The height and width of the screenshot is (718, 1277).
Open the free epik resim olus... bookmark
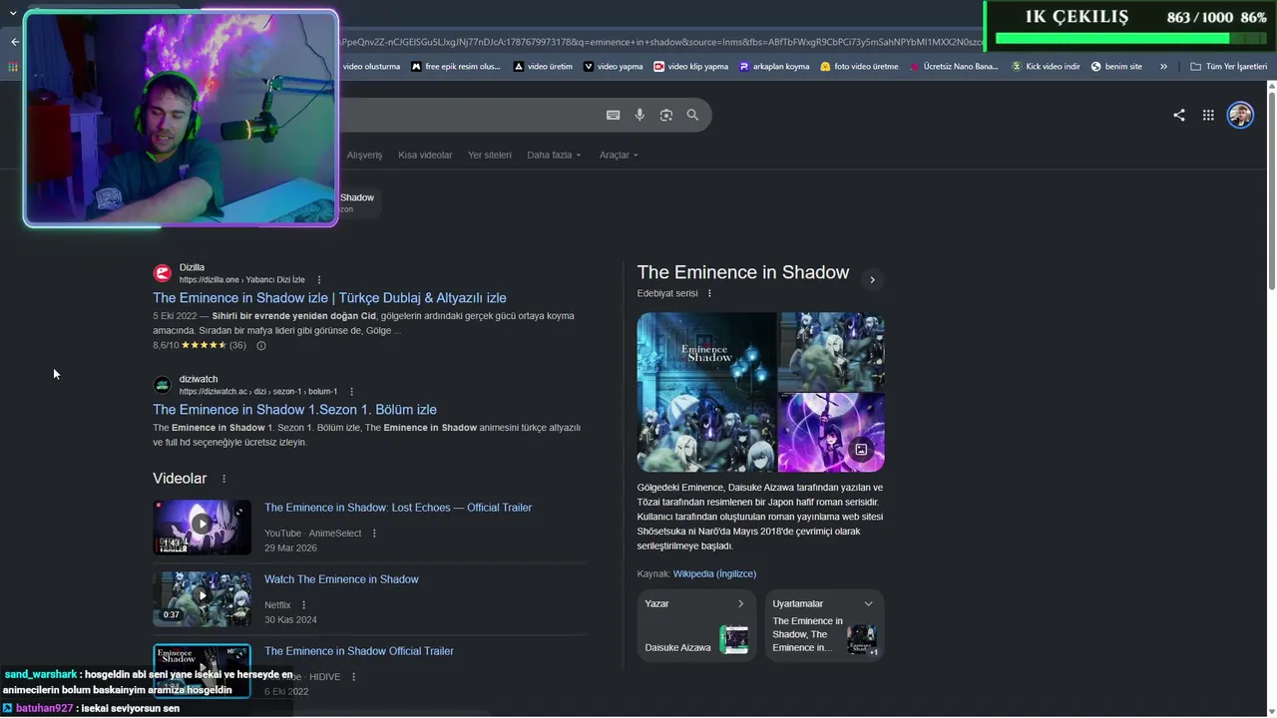pos(455,67)
